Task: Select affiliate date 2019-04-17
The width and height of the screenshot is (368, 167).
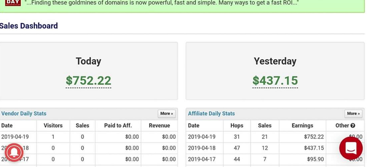Action: coord(201,159)
